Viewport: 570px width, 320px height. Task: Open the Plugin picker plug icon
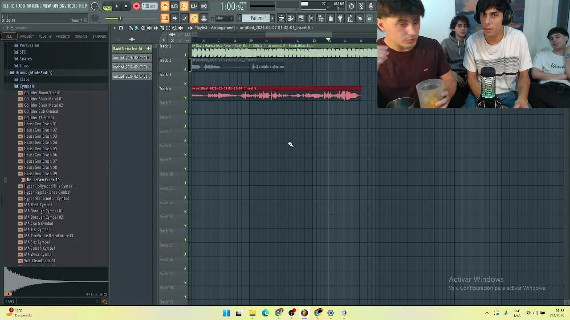[340, 18]
